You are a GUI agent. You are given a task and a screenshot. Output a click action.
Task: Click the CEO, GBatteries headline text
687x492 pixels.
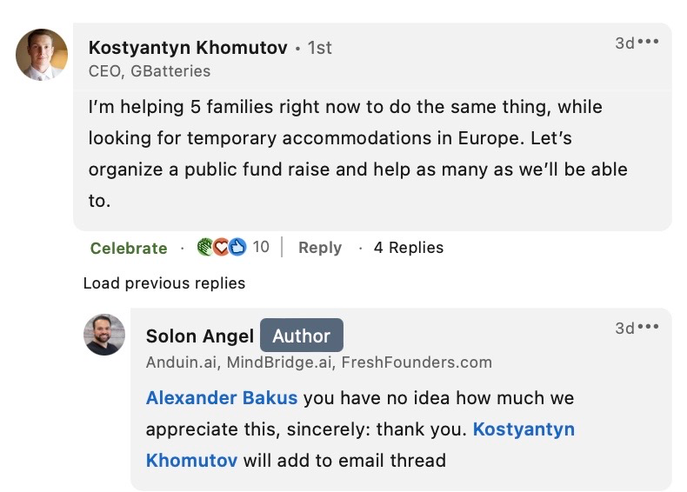tap(150, 71)
